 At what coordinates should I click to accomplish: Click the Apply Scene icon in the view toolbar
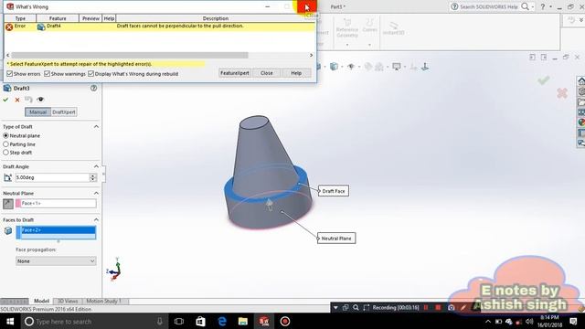[379, 67]
